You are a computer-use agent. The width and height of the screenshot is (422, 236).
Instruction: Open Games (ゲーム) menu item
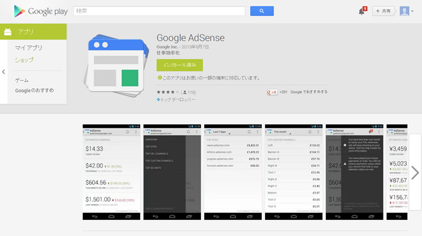click(x=22, y=80)
